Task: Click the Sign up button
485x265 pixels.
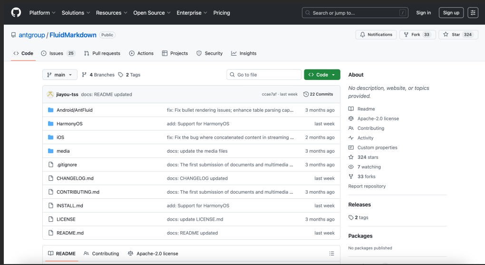Action: (451, 13)
